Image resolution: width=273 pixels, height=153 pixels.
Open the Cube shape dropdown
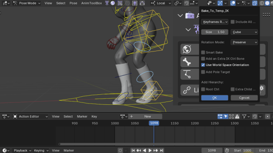[x=244, y=32]
